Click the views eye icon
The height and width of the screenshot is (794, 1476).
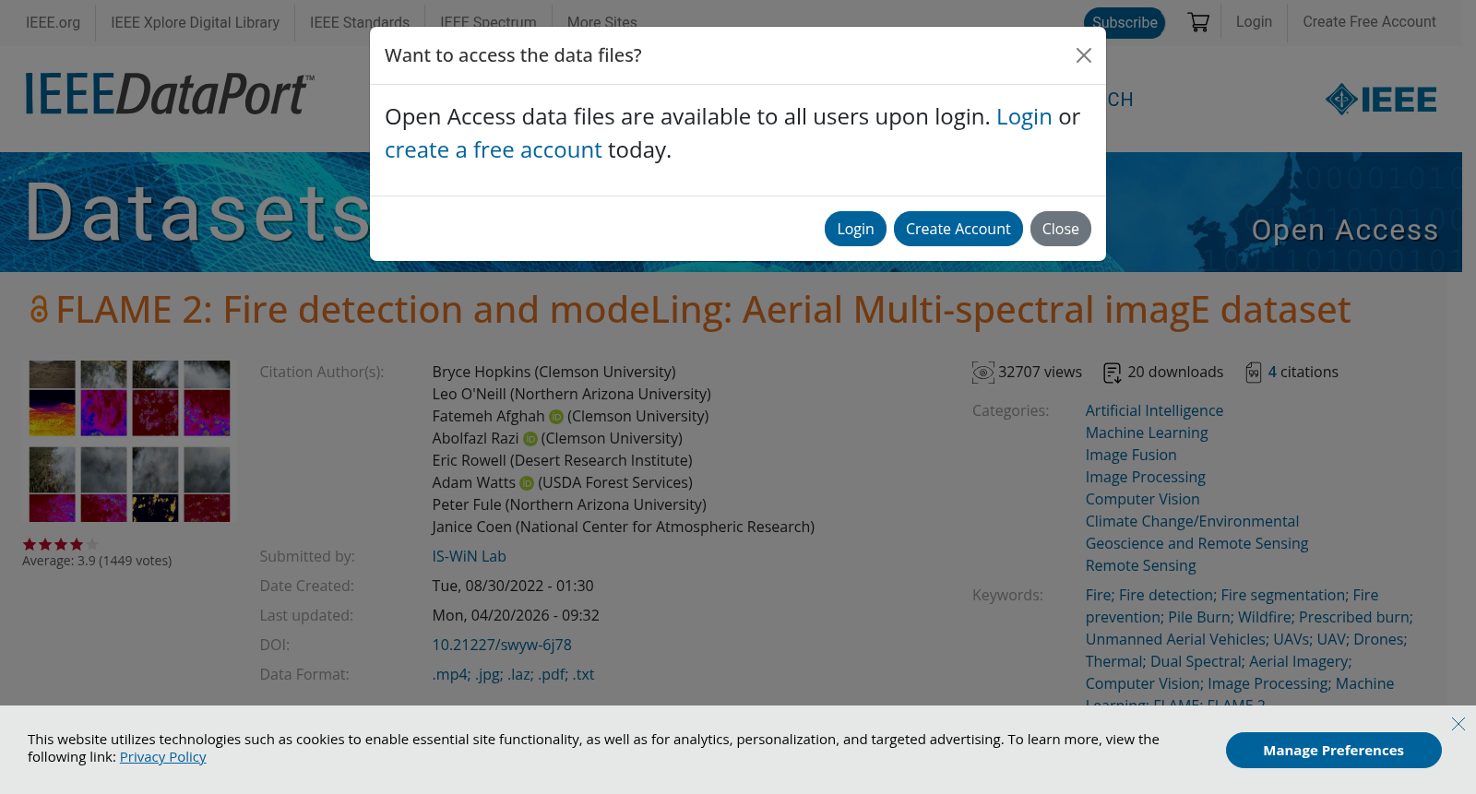coord(983,373)
